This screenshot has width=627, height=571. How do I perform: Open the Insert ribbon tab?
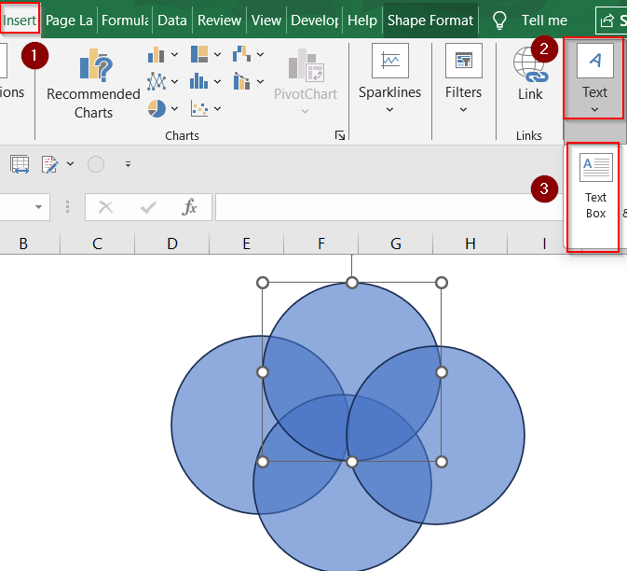click(20, 20)
